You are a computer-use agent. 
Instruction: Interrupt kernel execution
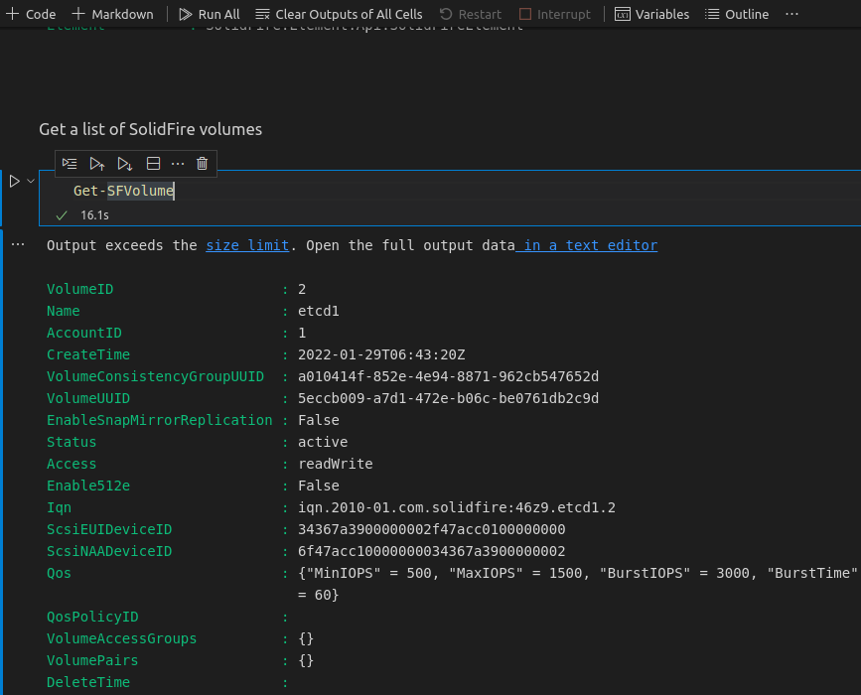click(555, 14)
